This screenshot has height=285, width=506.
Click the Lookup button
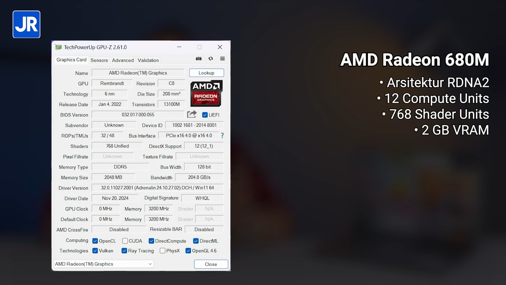[x=206, y=73]
